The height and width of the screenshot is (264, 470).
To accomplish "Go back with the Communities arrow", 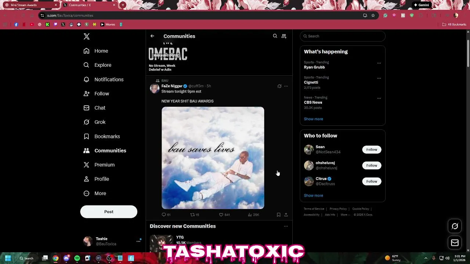I will click(x=152, y=36).
